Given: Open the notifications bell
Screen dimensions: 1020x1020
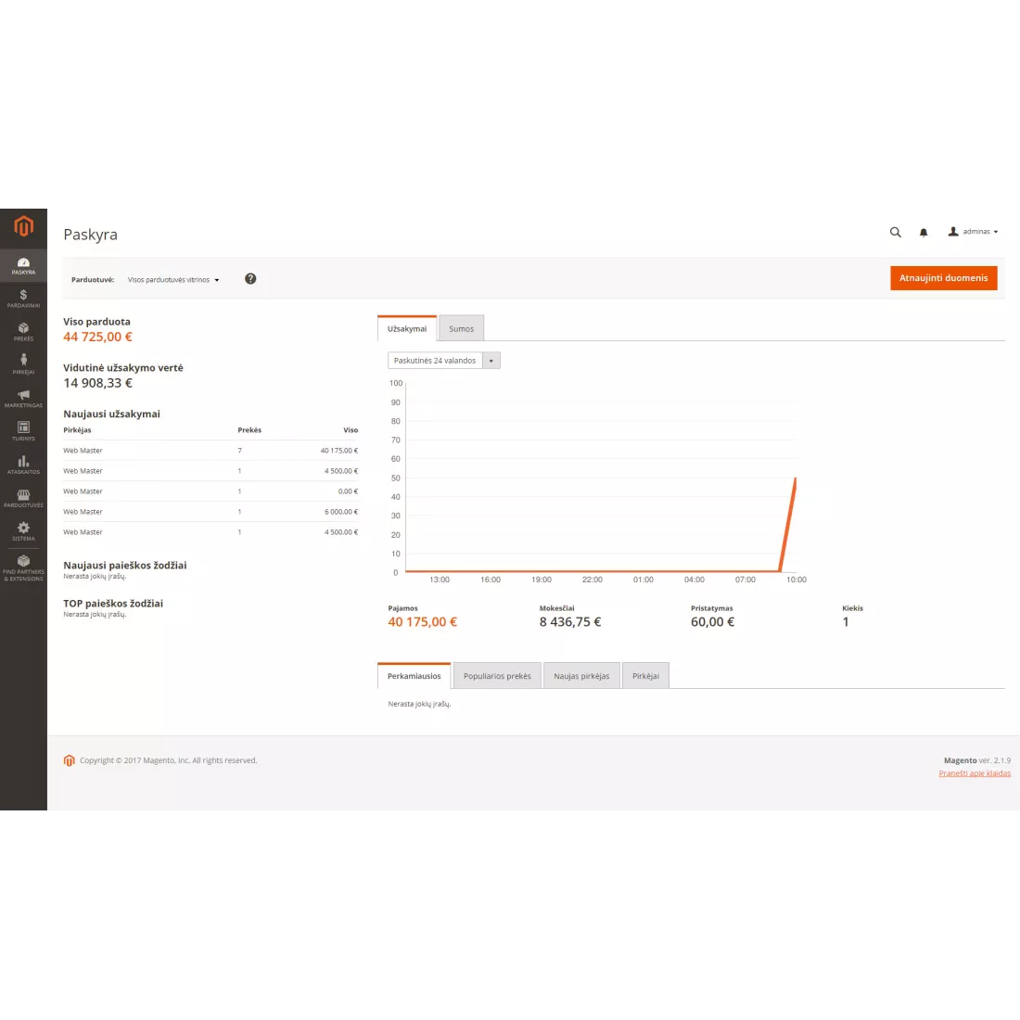Looking at the screenshot, I should 923,232.
